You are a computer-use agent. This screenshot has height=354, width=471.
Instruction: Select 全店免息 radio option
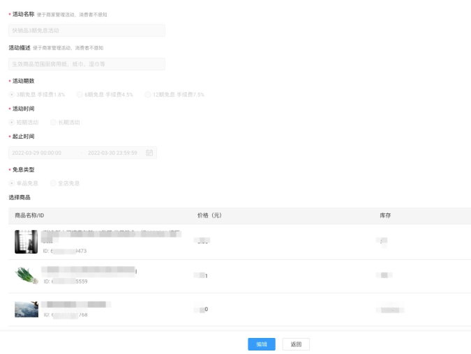pos(53,183)
